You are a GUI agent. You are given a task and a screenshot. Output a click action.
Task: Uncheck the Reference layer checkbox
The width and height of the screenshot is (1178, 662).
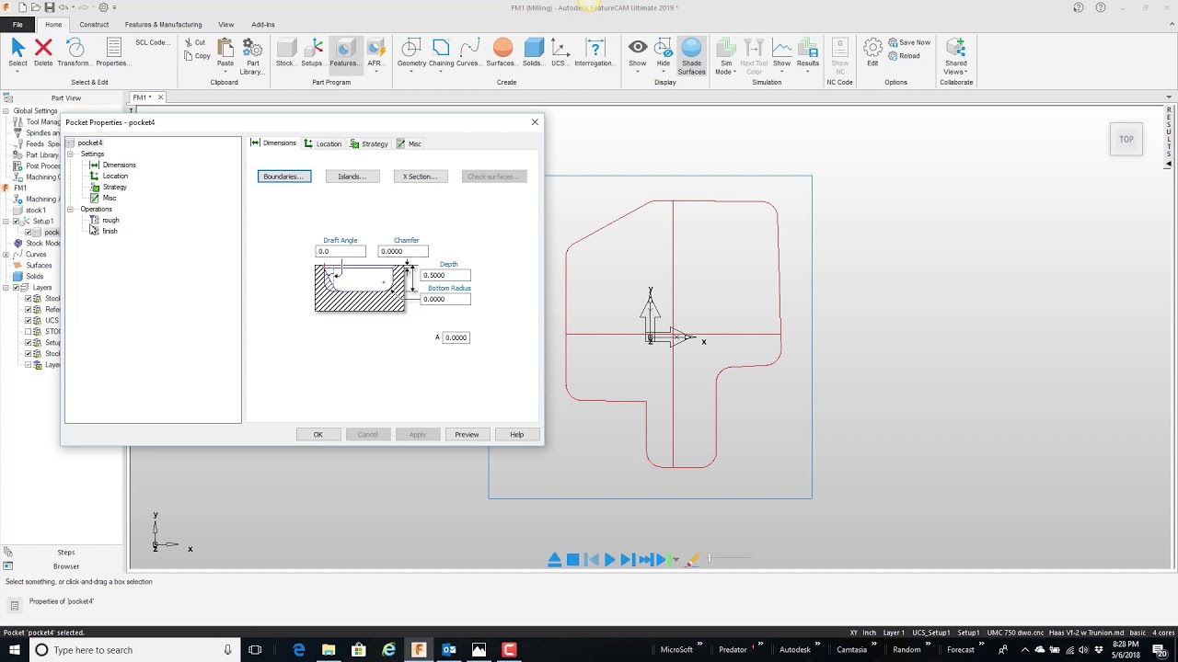point(28,310)
